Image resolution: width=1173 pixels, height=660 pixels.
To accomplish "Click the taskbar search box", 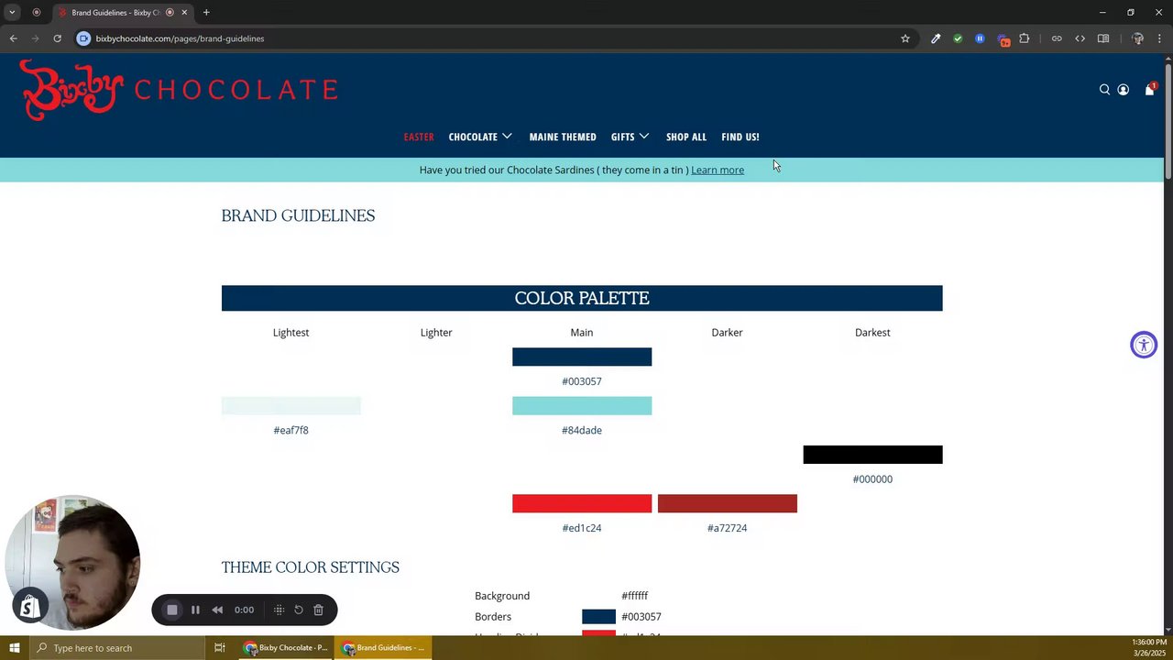I will coord(116,648).
